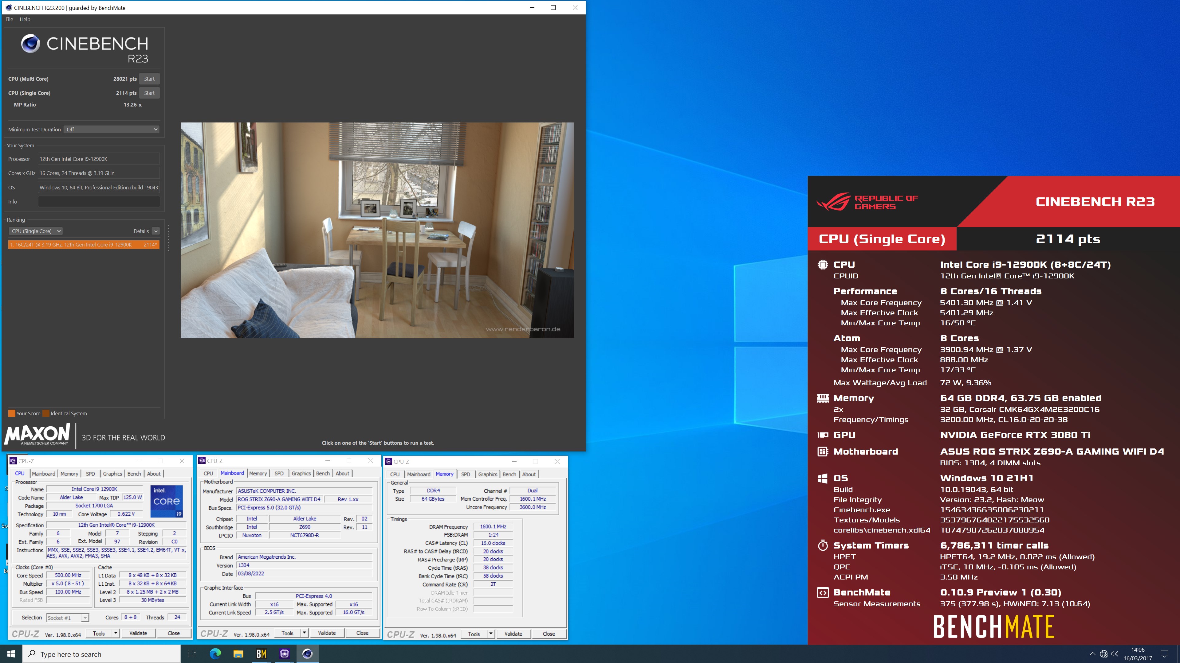Click Tools button in first CPU-Z window

pyautogui.click(x=99, y=633)
